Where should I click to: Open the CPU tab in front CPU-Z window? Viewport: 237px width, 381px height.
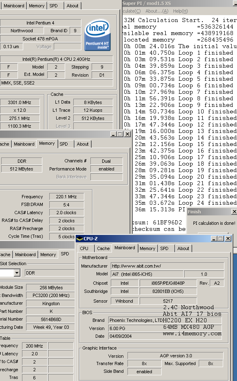[84, 248]
